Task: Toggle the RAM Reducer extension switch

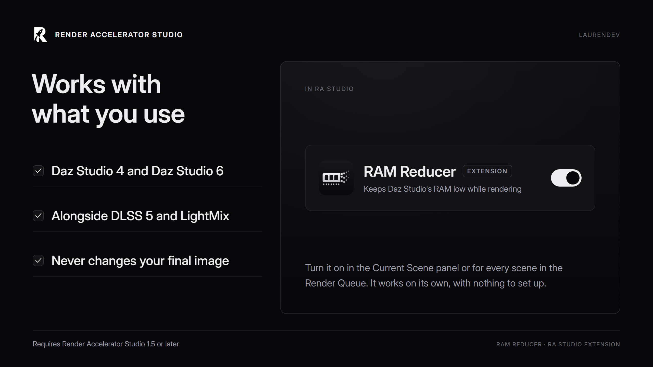Action: (x=566, y=178)
